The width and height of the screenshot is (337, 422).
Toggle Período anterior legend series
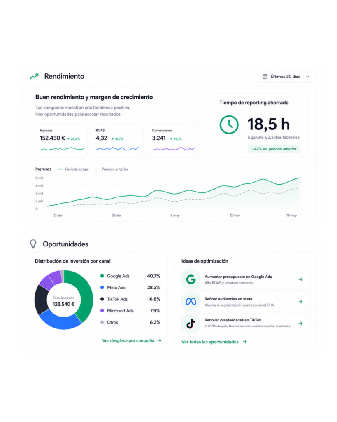pos(111,169)
